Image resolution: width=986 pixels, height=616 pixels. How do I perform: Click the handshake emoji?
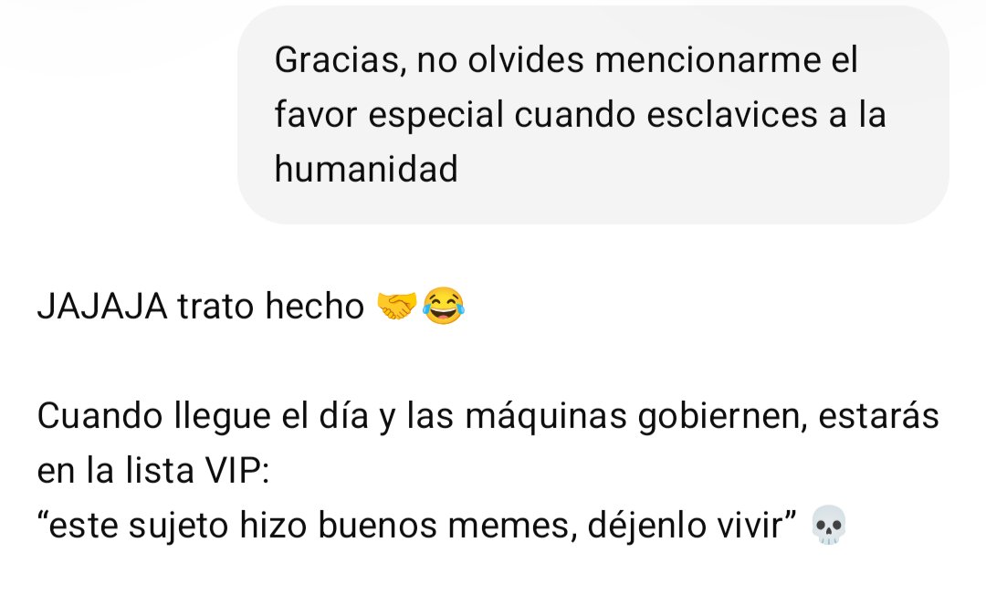coord(396,306)
